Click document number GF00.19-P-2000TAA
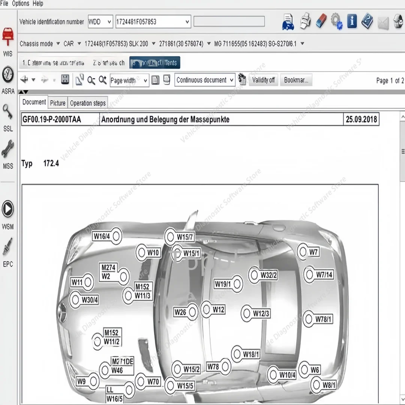405x405 pixels. (x=52, y=119)
